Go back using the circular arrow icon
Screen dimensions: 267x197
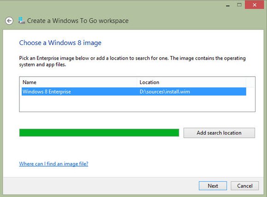(x=9, y=21)
